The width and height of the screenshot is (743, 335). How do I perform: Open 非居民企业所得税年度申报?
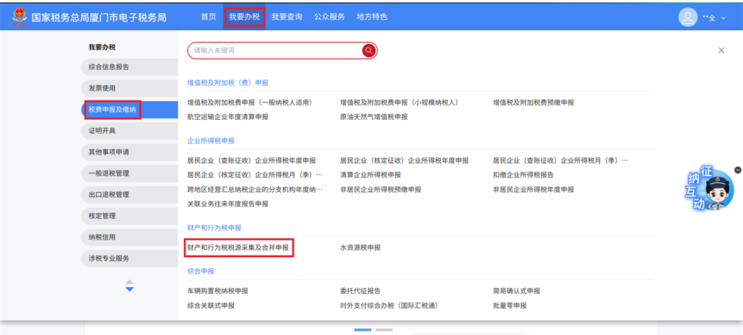[x=533, y=190]
